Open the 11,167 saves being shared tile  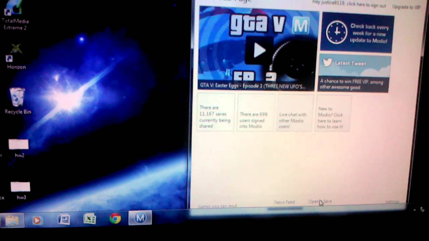click(x=216, y=112)
